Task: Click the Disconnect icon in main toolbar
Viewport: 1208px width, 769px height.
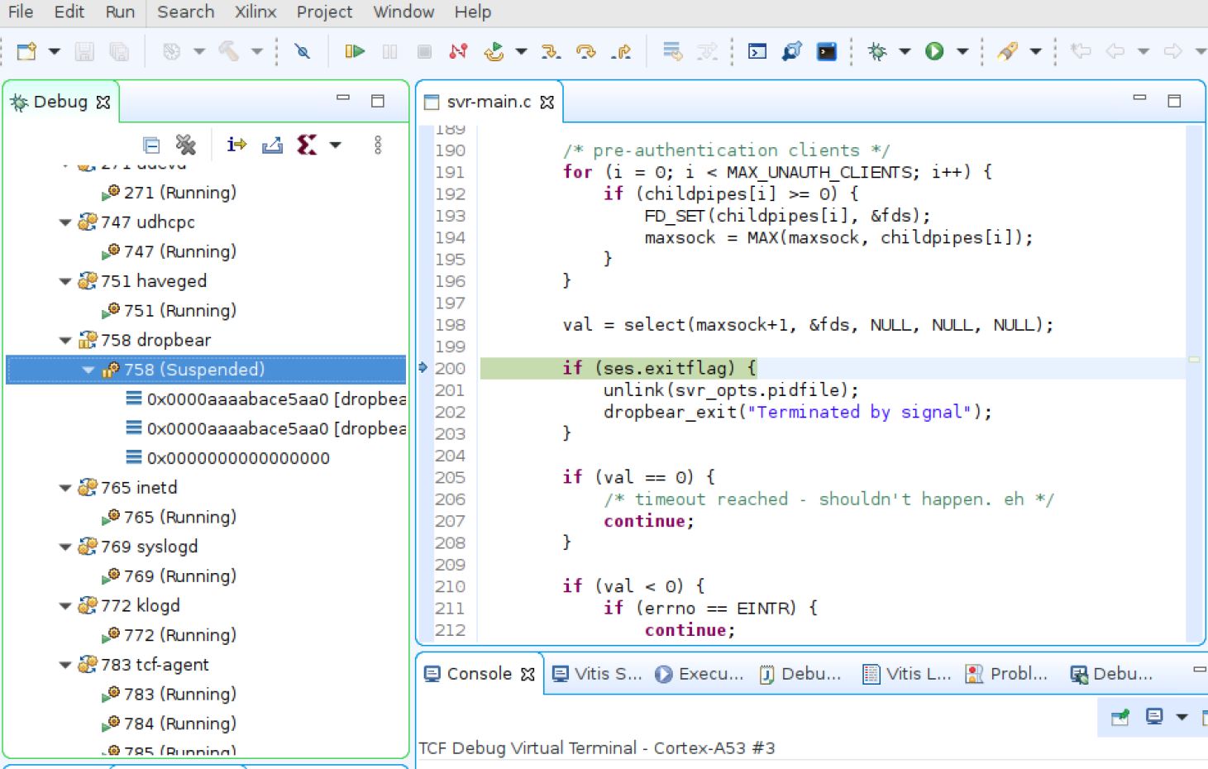Action: click(x=458, y=51)
